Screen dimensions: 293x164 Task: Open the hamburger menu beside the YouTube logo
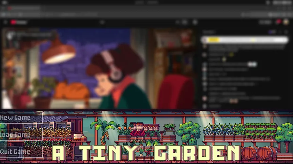[x=5, y=22]
